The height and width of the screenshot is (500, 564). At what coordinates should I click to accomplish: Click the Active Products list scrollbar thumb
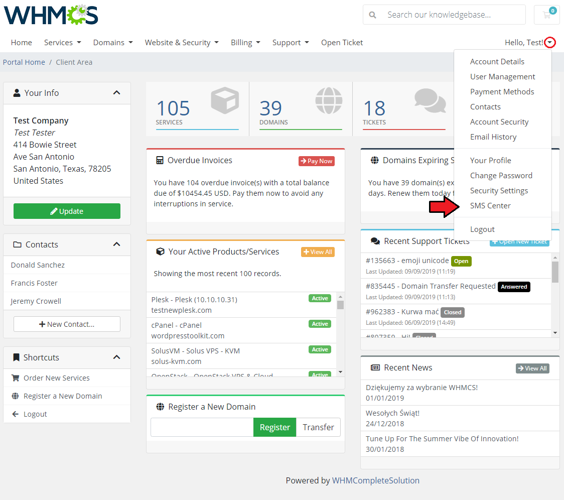click(x=340, y=305)
